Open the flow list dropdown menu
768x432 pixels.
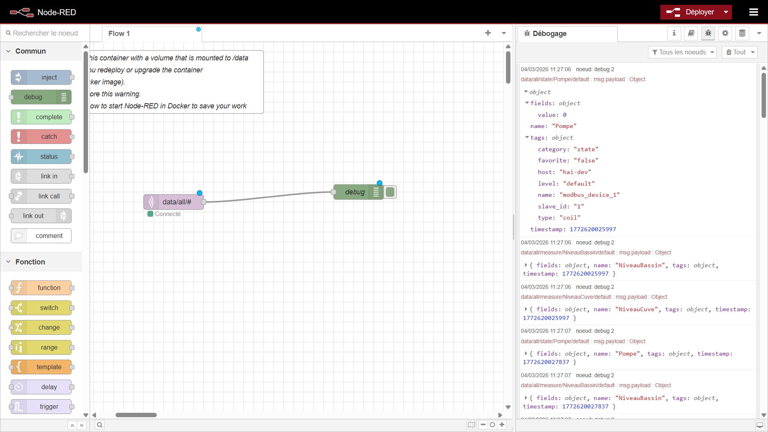pyautogui.click(x=504, y=33)
